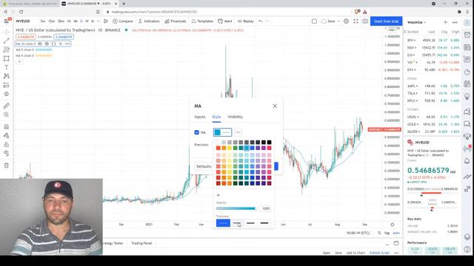Add custom color with plus in palette
The height and width of the screenshot is (266, 474).
(218, 195)
